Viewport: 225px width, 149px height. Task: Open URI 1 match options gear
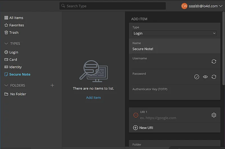point(214,115)
